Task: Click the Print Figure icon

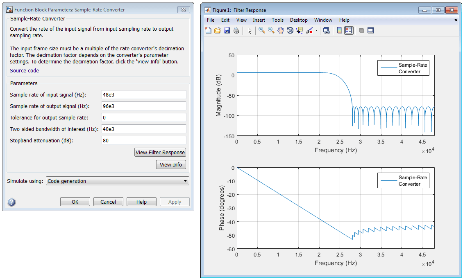Action: coord(236,30)
